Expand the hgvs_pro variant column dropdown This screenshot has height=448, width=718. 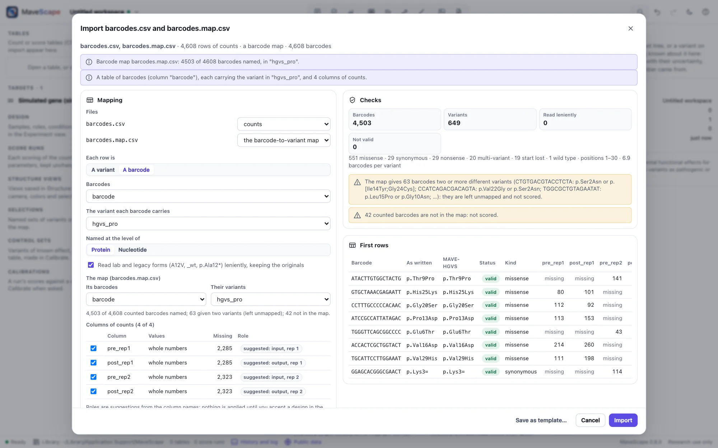point(208,224)
